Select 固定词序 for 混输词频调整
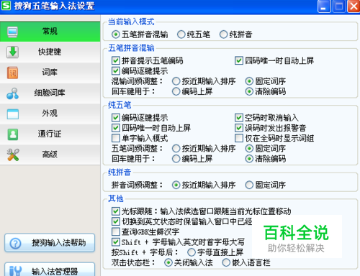The width and height of the screenshot is (360, 276). pyautogui.click(x=249, y=81)
